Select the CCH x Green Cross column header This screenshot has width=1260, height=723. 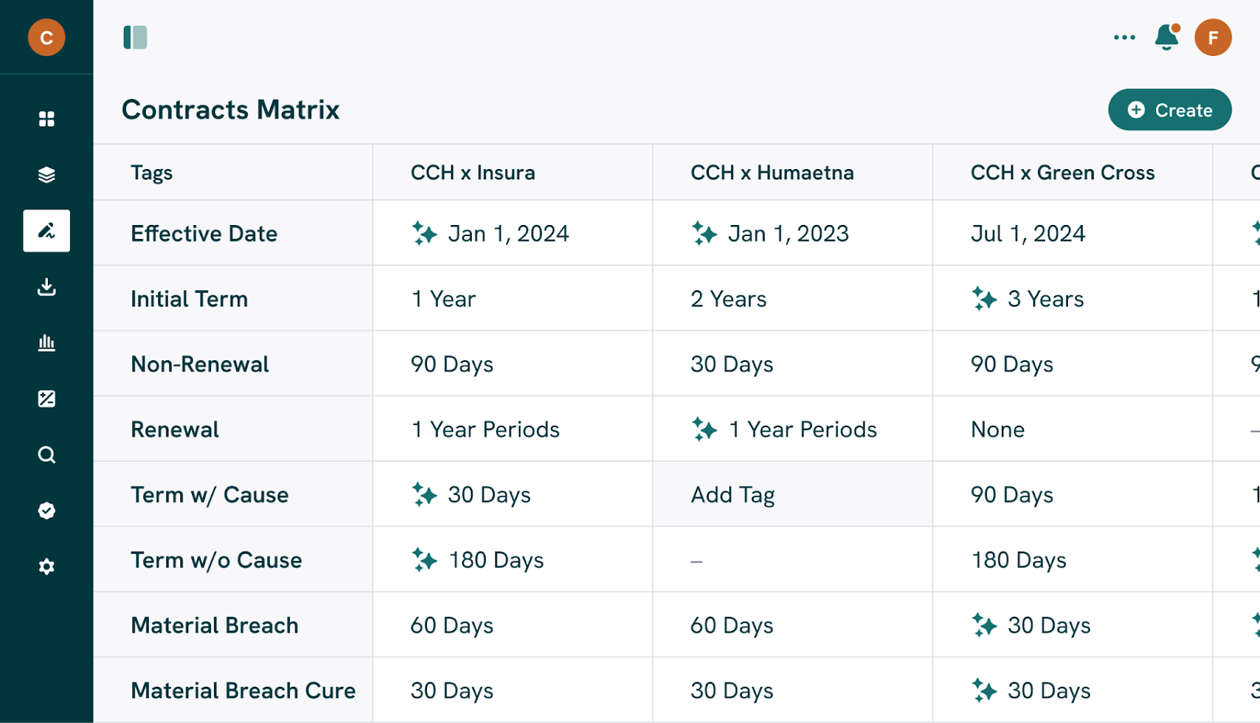tap(1062, 173)
